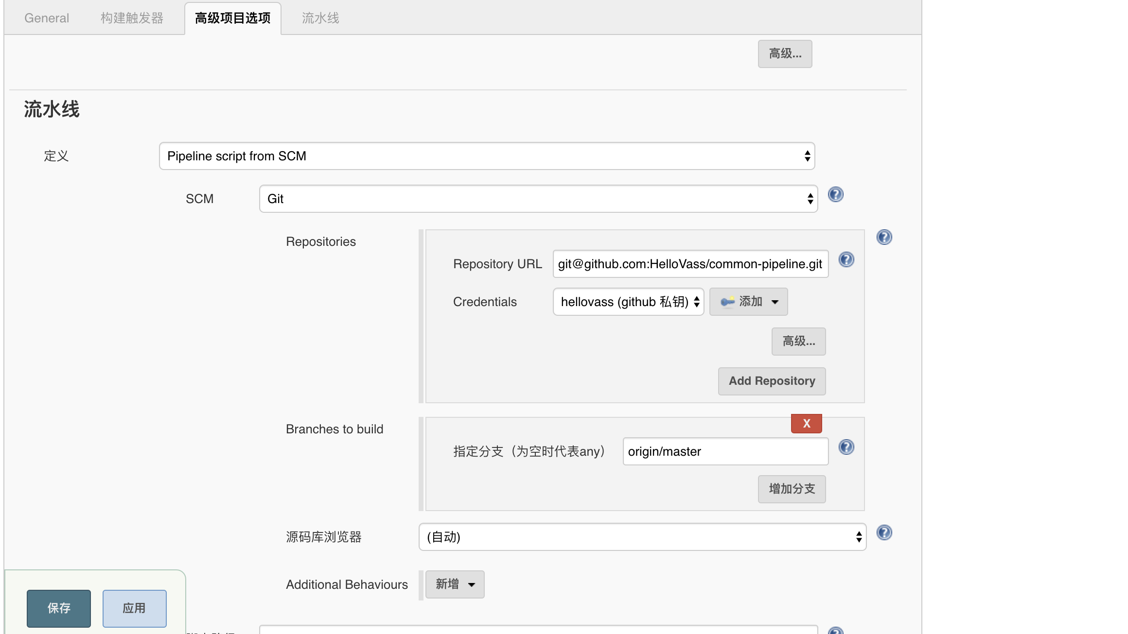This screenshot has height=634, width=1128.
Task: Focus the Repository URL input field
Action: point(690,264)
